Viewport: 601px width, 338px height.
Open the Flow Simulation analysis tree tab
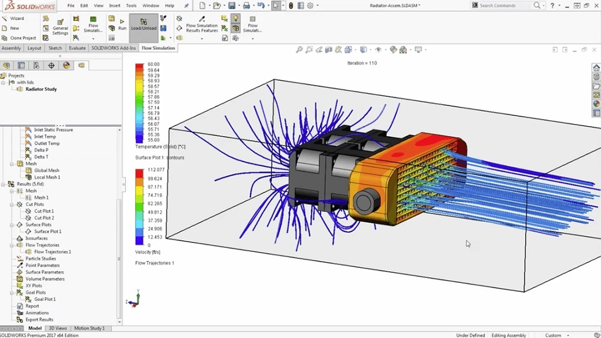click(81, 65)
